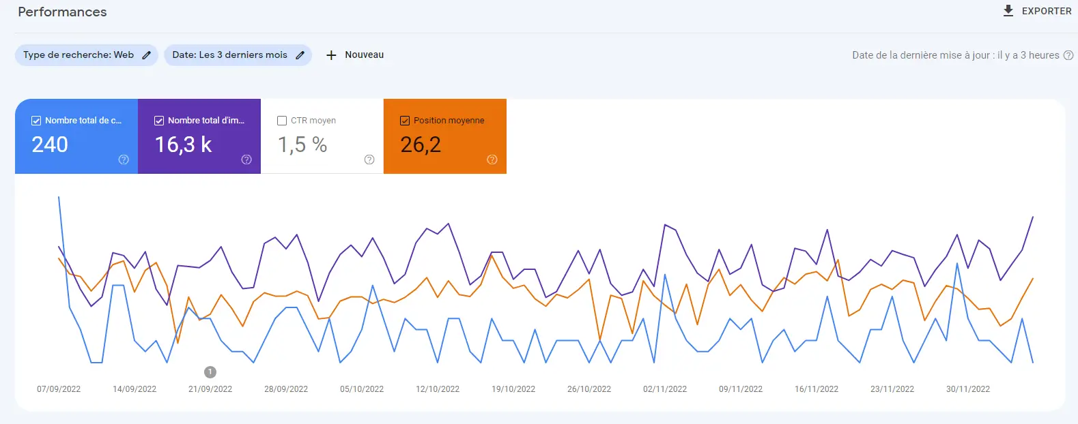Click the 14/09/2022 axis label
Viewport: 1078px width, 424px height.
[134, 389]
